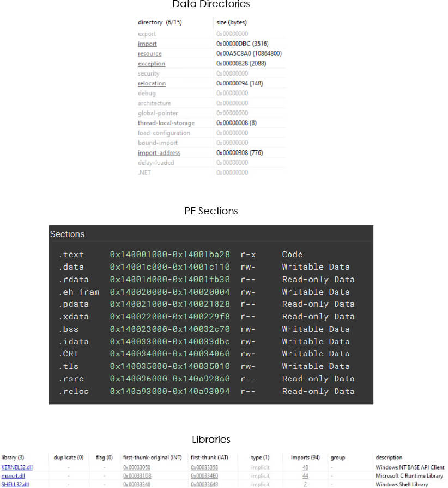448x488 pixels.
Task: Open thread-local-storage directory entry
Action: [166, 123]
